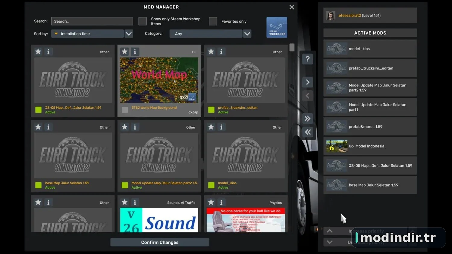Select prefab&more_1.59 in Active Mods

370,126
